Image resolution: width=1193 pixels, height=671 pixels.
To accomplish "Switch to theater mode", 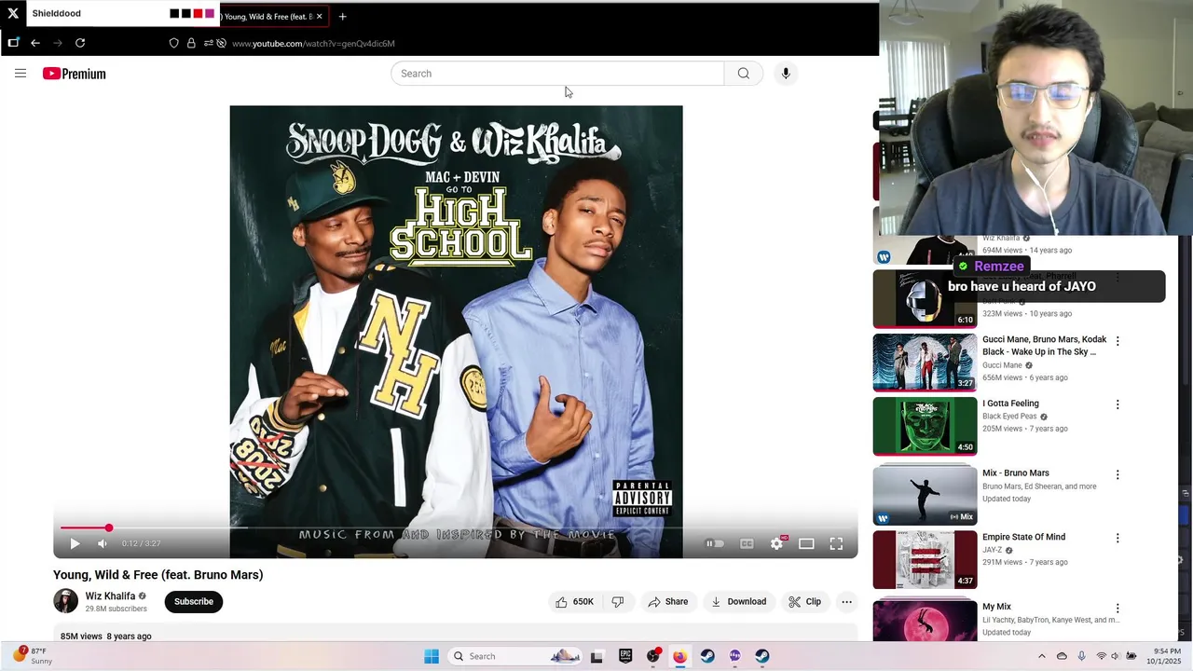I will pos(807,543).
